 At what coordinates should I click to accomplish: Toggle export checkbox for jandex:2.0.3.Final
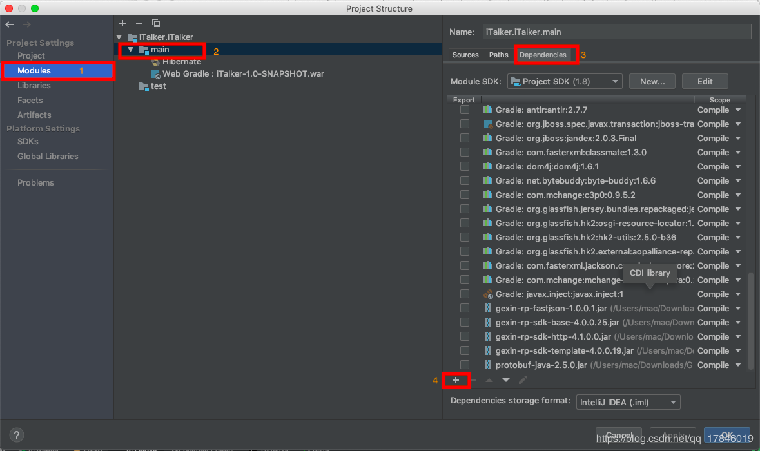pos(464,138)
